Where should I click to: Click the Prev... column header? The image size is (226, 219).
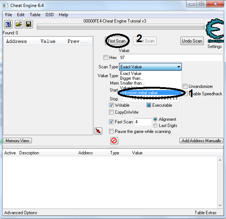[79, 41]
